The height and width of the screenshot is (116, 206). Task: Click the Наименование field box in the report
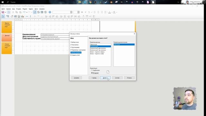click(x=55, y=34)
